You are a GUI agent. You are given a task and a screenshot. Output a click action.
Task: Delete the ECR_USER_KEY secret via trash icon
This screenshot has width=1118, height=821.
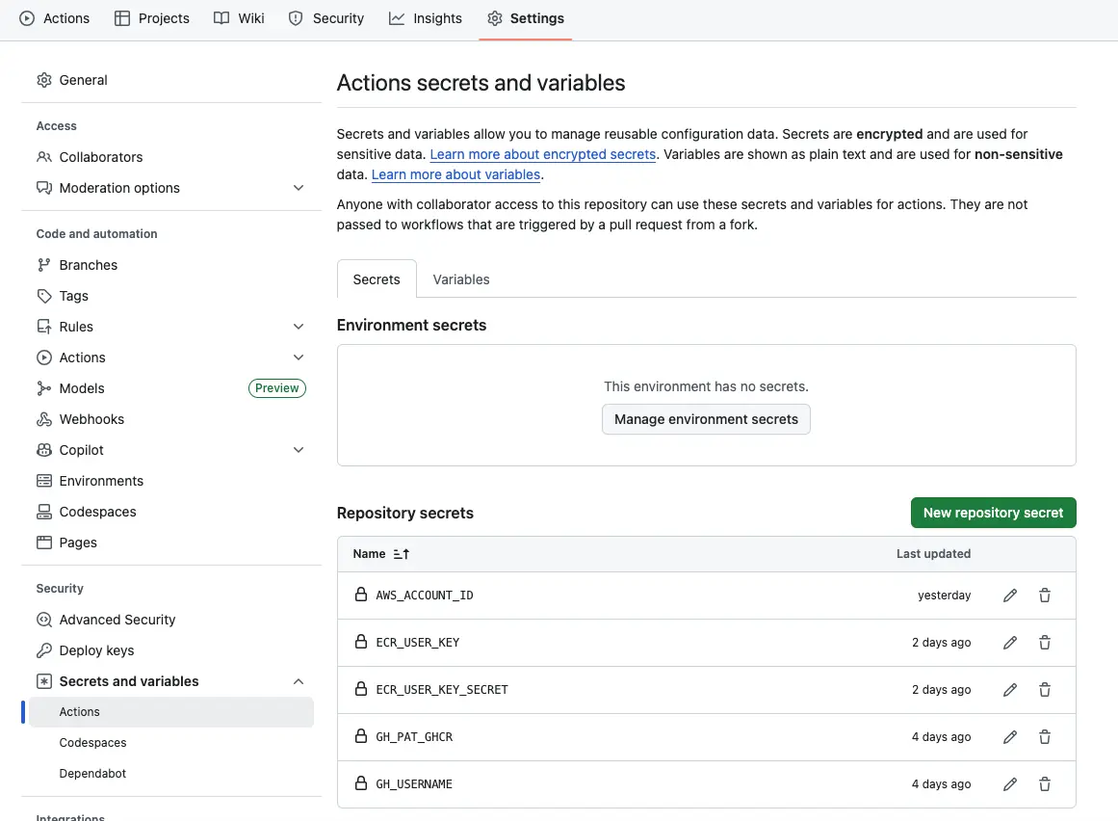(x=1044, y=643)
